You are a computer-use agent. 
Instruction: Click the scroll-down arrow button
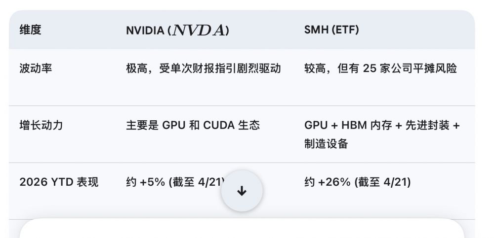(x=242, y=191)
